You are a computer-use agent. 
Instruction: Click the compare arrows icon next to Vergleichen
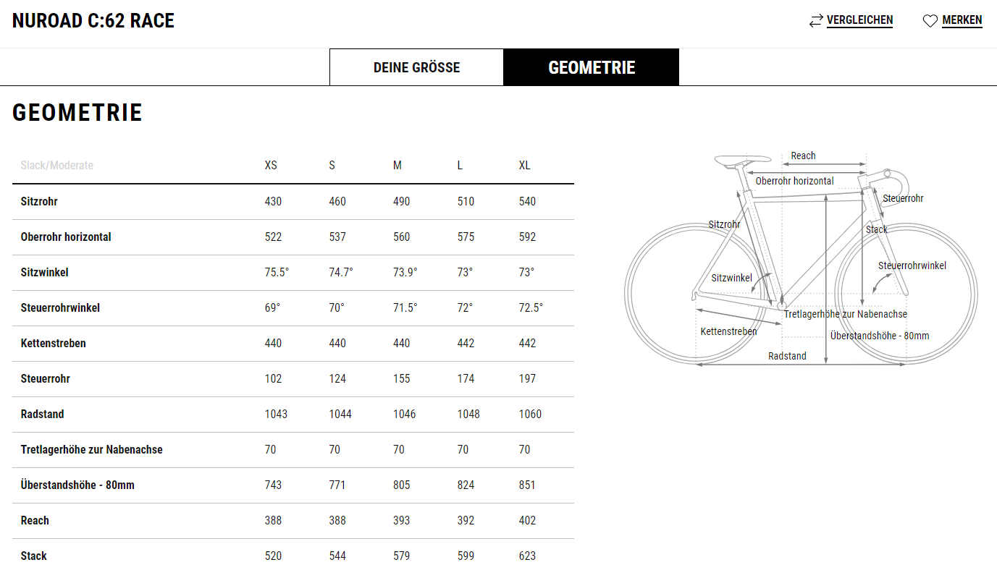tap(816, 21)
